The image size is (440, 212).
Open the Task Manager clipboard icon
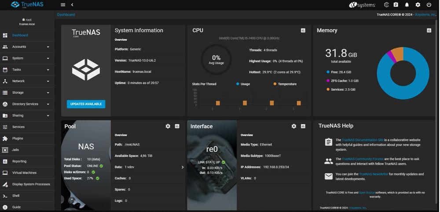tap(396, 5)
